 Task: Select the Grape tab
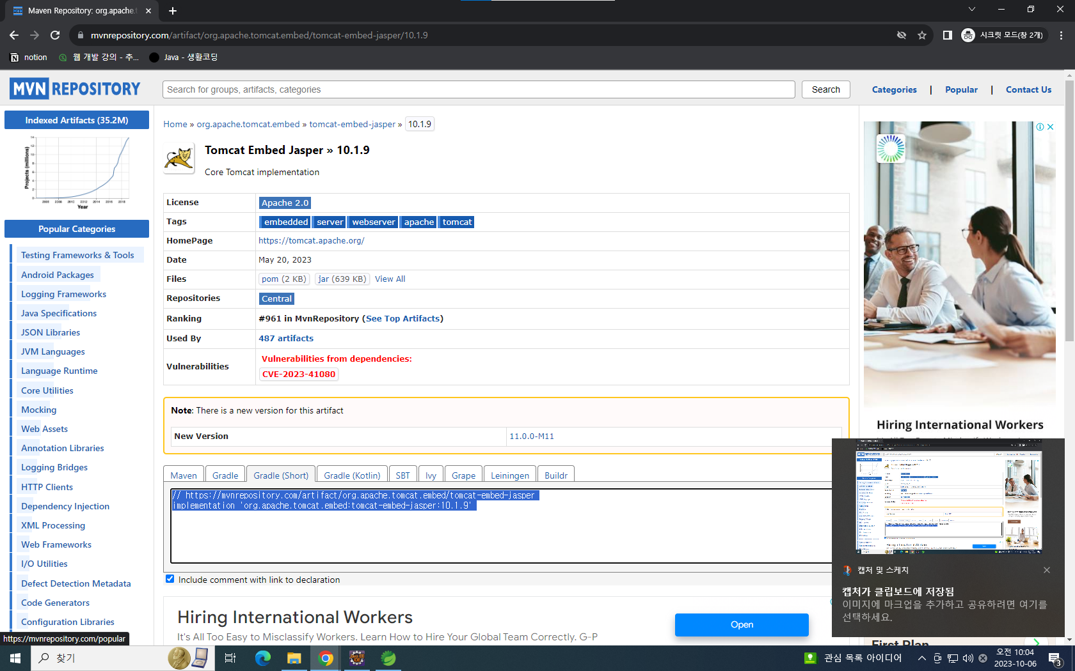(x=463, y=475)
